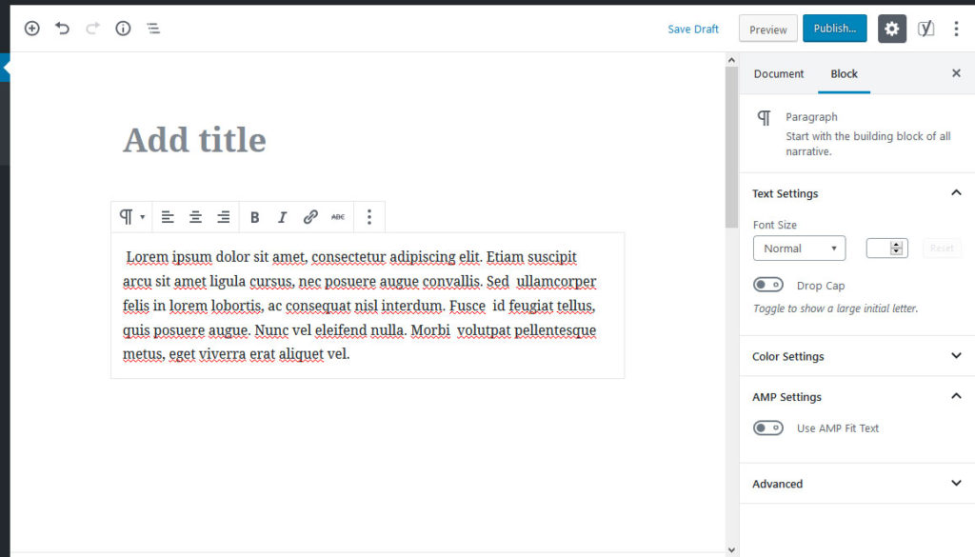
Task: Save the post as a draft
Action: 693,29
